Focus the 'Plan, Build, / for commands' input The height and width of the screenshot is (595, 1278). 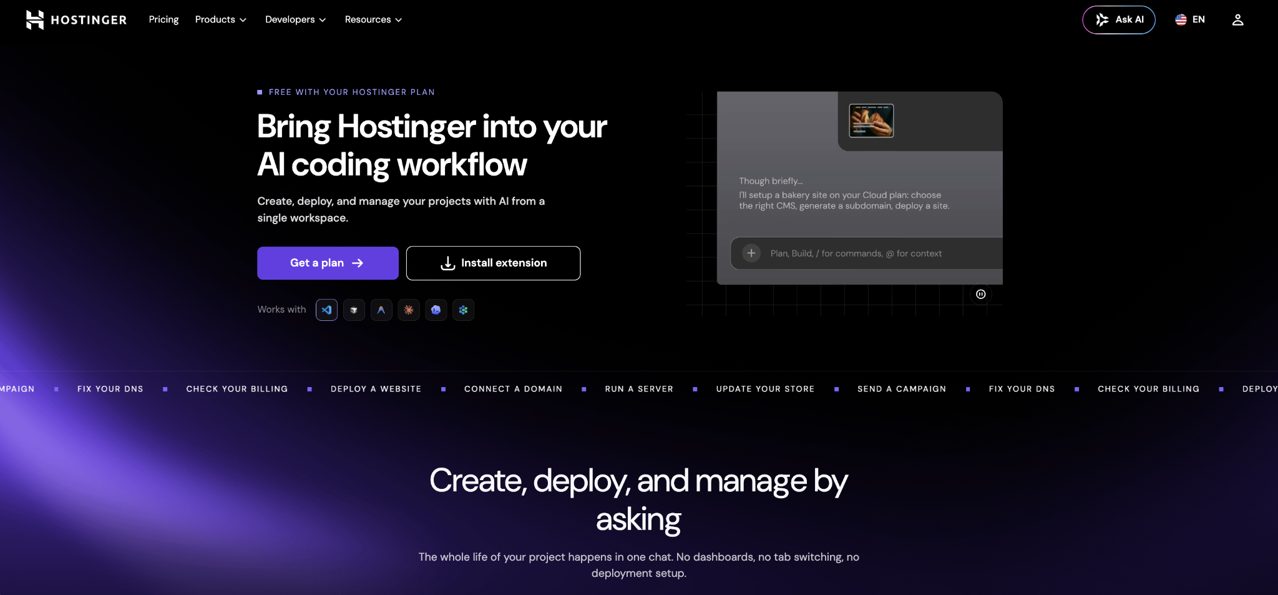(x=867, y=253)
